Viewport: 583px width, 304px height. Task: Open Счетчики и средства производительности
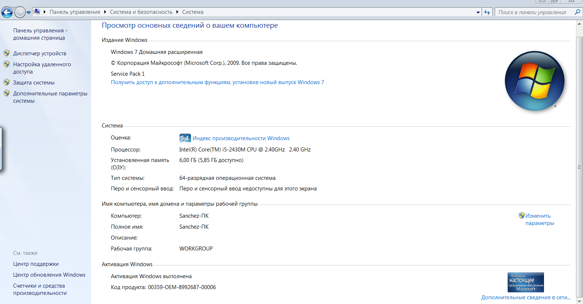(40, 289)
